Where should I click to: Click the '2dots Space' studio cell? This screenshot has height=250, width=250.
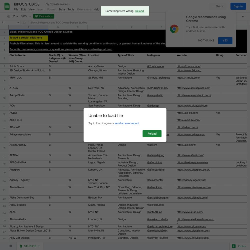28,66
